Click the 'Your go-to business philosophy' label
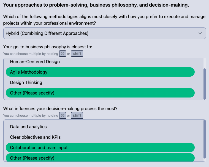The width and height of the screenshot is (209, 167). point(48,47)
